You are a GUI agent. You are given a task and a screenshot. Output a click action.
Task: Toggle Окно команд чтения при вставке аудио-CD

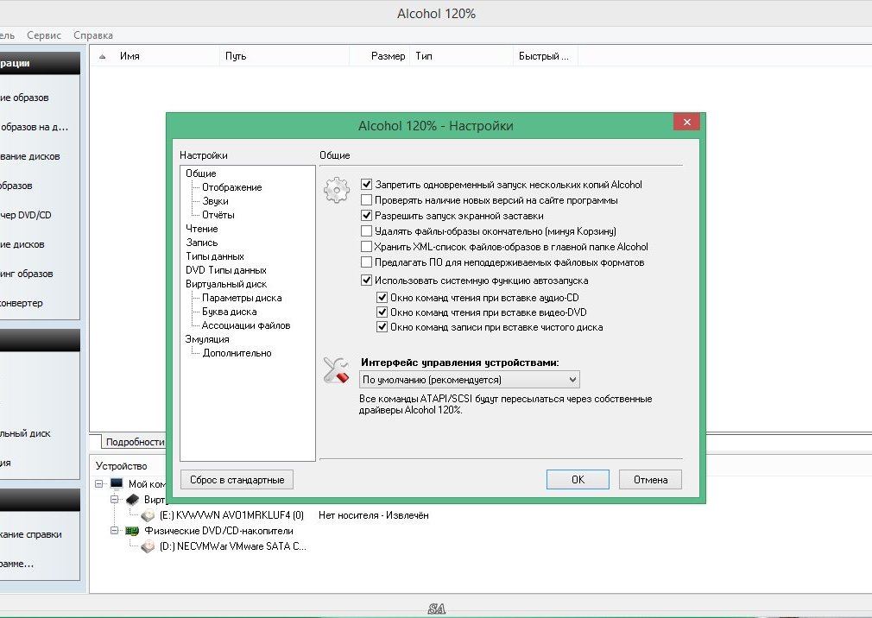tap(382, 298)
